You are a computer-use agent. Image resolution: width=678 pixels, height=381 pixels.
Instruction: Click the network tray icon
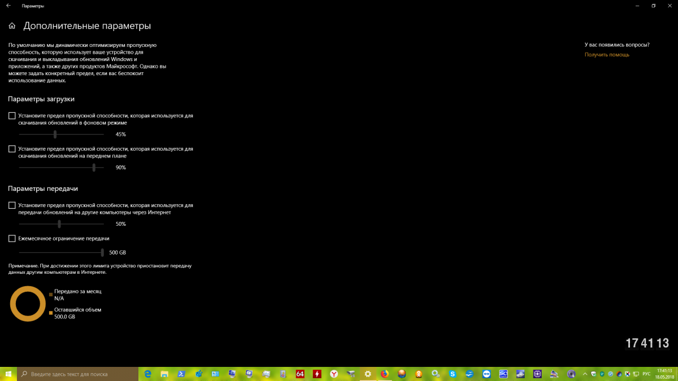coord(636,374)
